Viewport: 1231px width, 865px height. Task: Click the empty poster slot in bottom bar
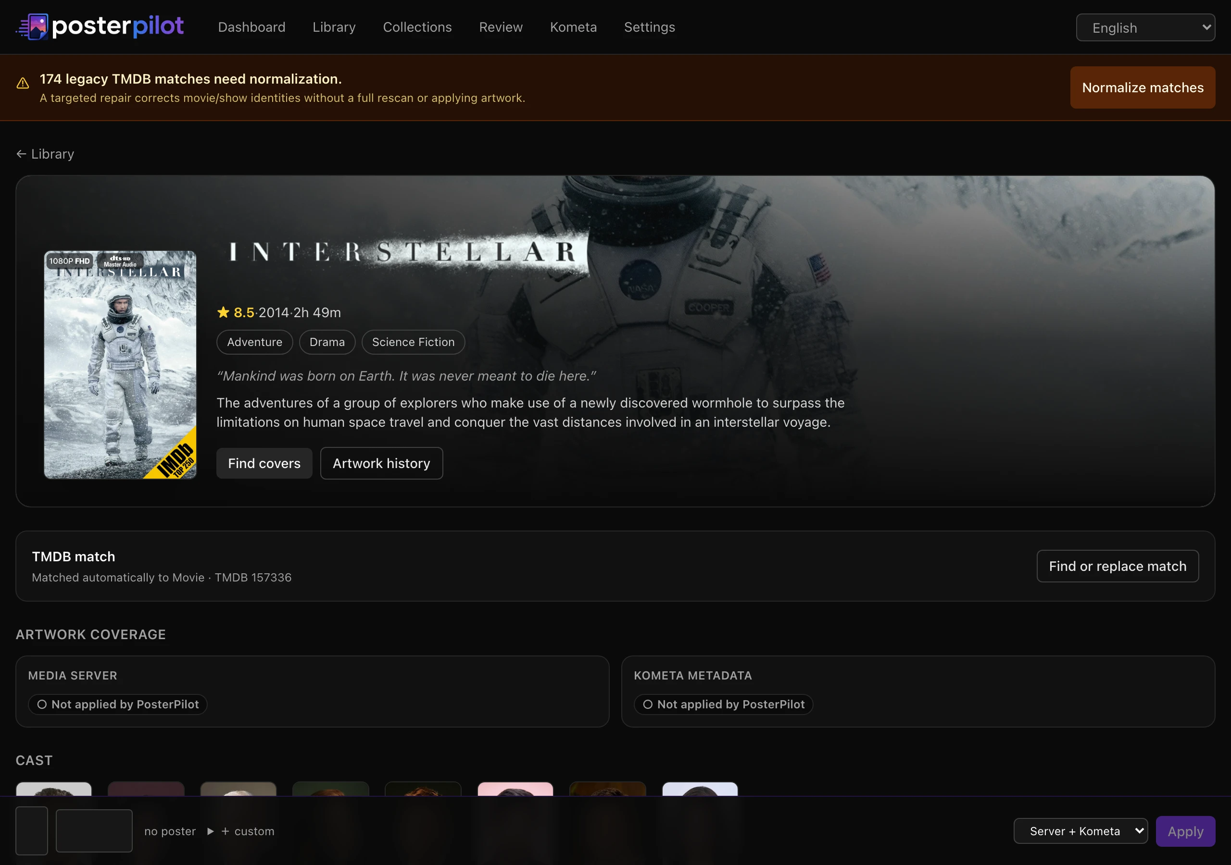click(32, 830)
